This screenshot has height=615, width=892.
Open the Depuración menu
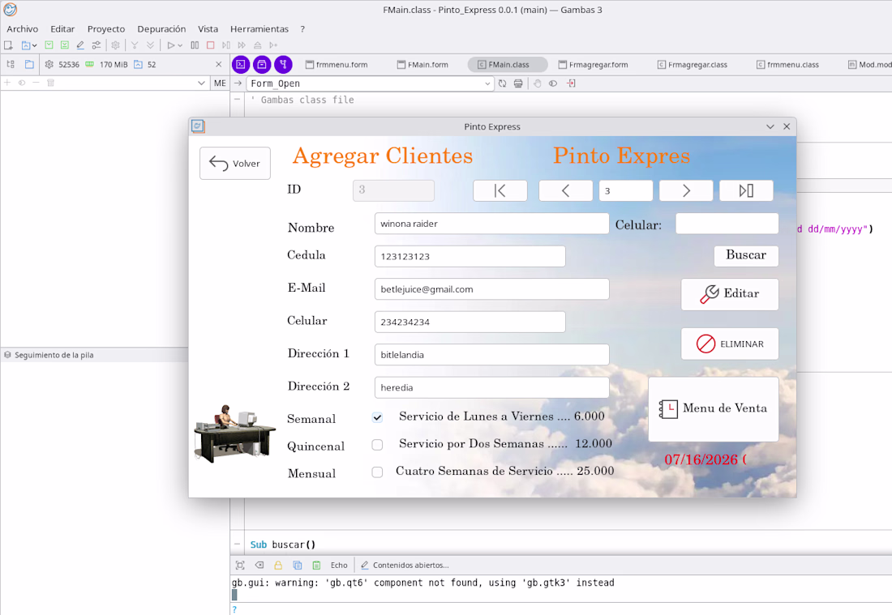(161, 29)
